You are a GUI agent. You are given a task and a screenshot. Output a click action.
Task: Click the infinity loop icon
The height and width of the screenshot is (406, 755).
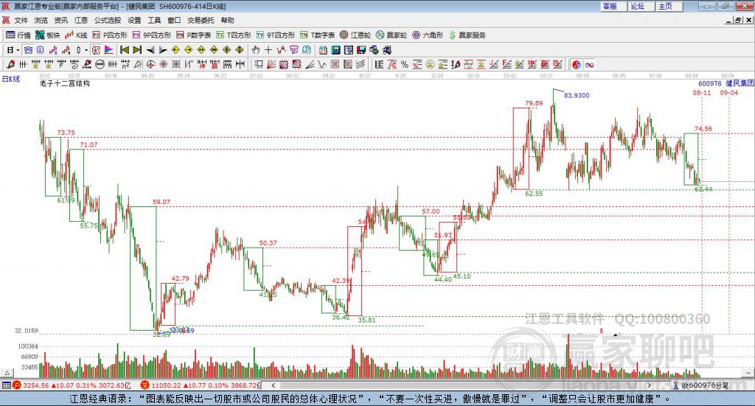[589, 64]
